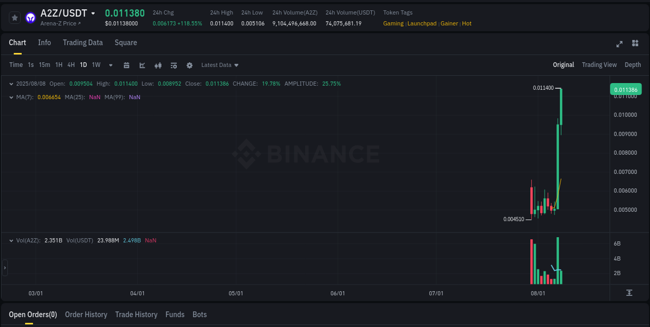Expand chart to fullscreen with the arrows icon
The height and width of the screenshot is (327, 650).
point(619,44)
